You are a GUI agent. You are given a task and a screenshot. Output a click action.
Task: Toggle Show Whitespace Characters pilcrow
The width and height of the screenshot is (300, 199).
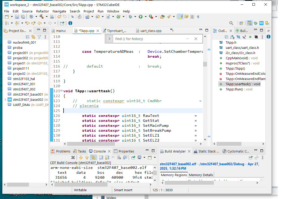(198, 17)
